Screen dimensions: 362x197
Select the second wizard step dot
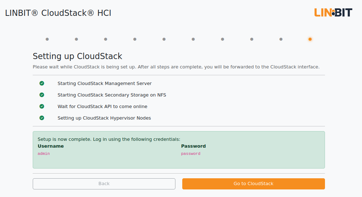(77, 39)
